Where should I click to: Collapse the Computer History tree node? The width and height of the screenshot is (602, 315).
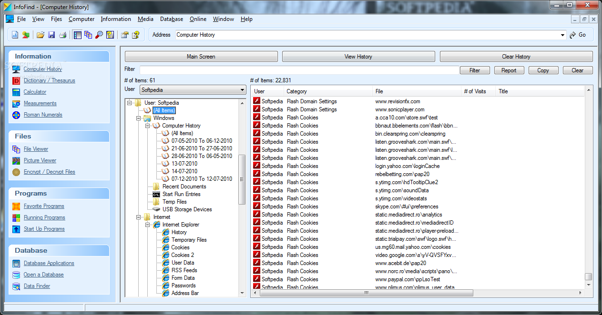148,126
